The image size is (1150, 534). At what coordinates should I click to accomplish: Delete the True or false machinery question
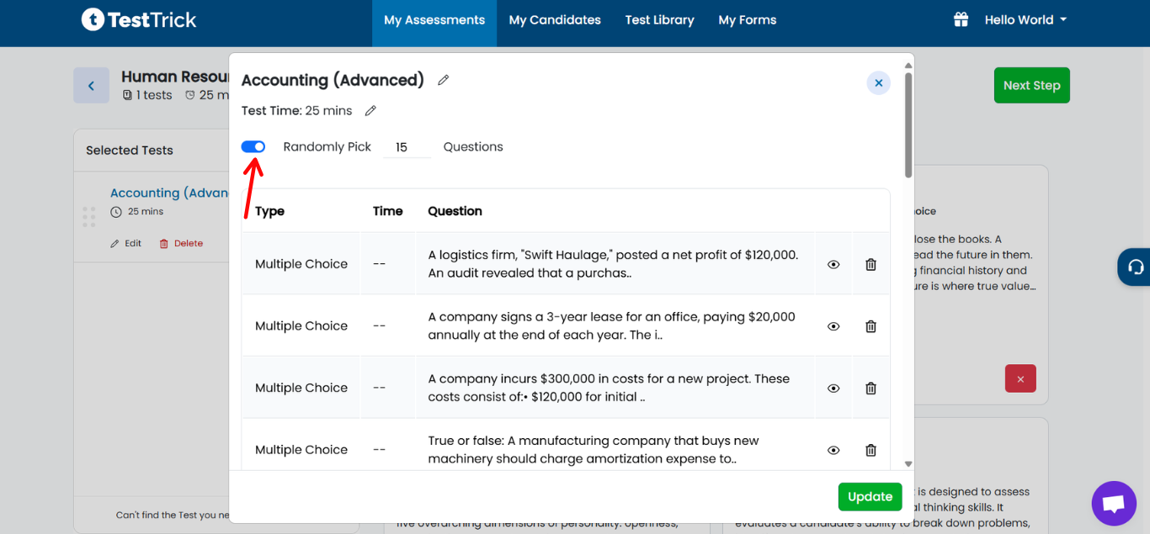(x=871, y=450)
